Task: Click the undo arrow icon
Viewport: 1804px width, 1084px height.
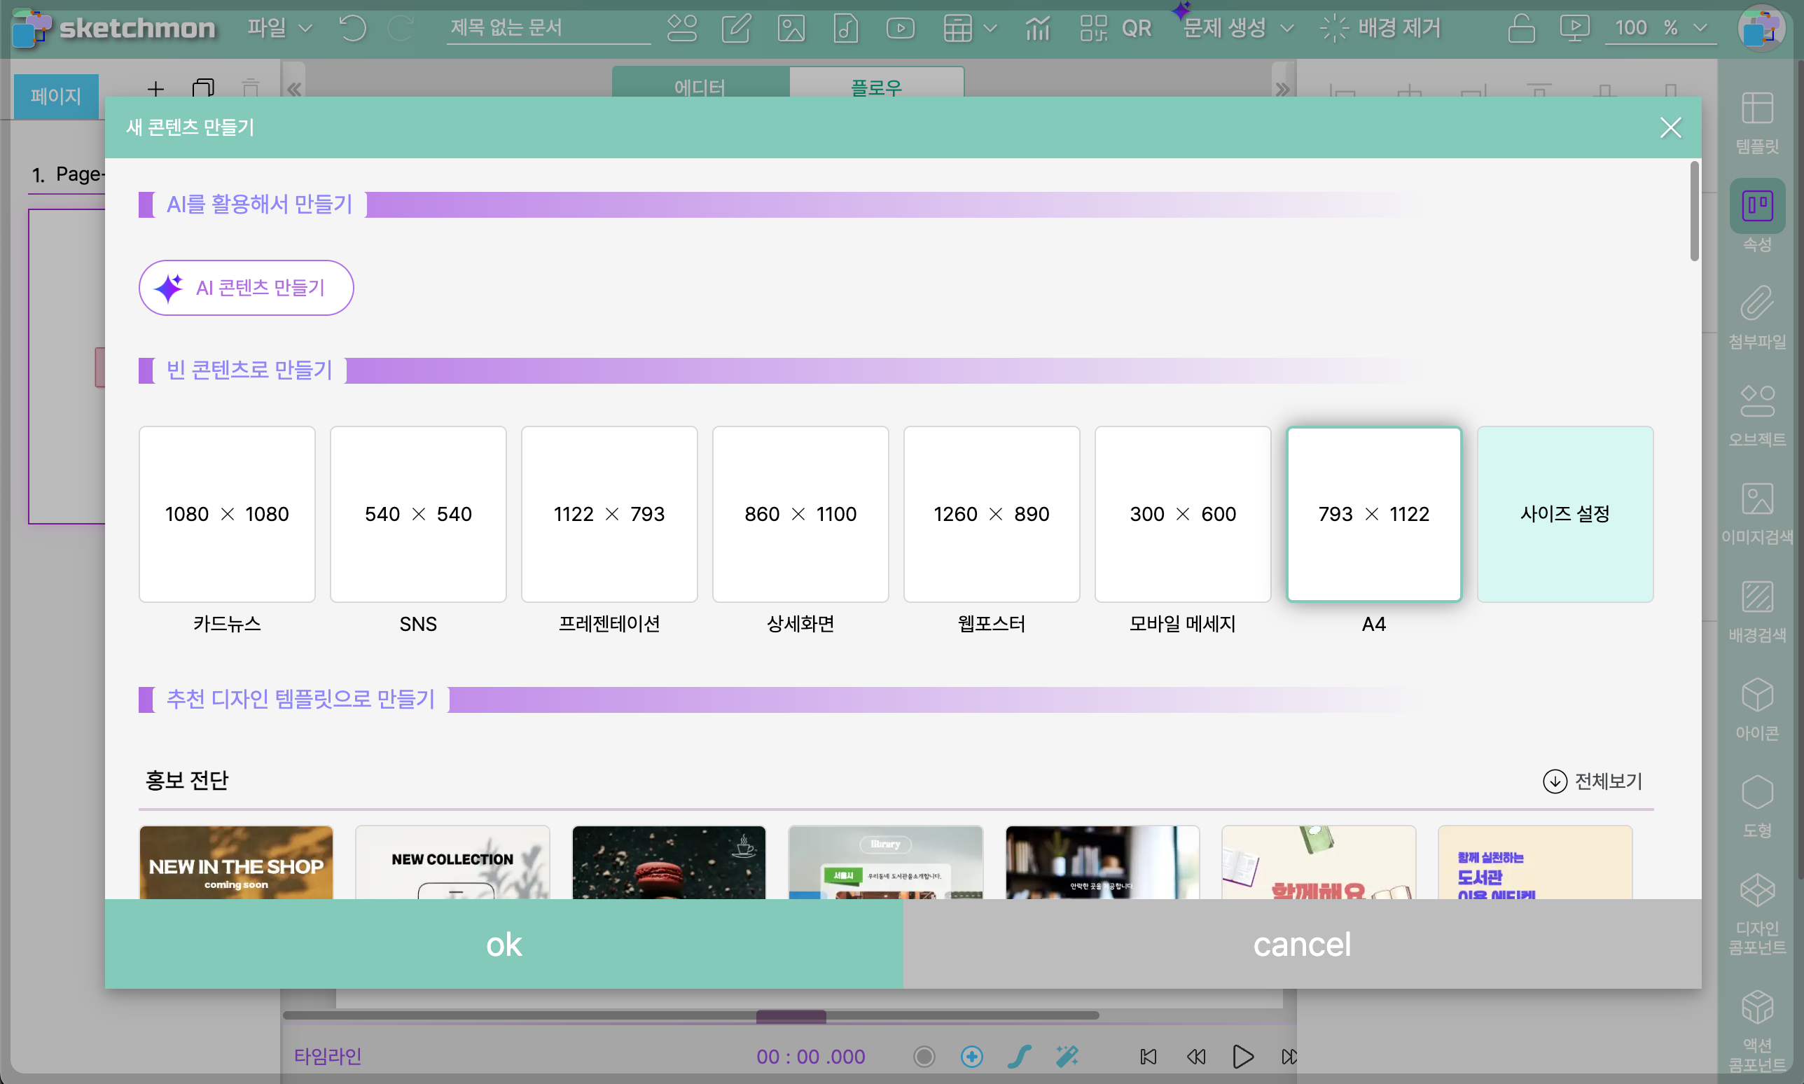Action: tap(353, 29)
